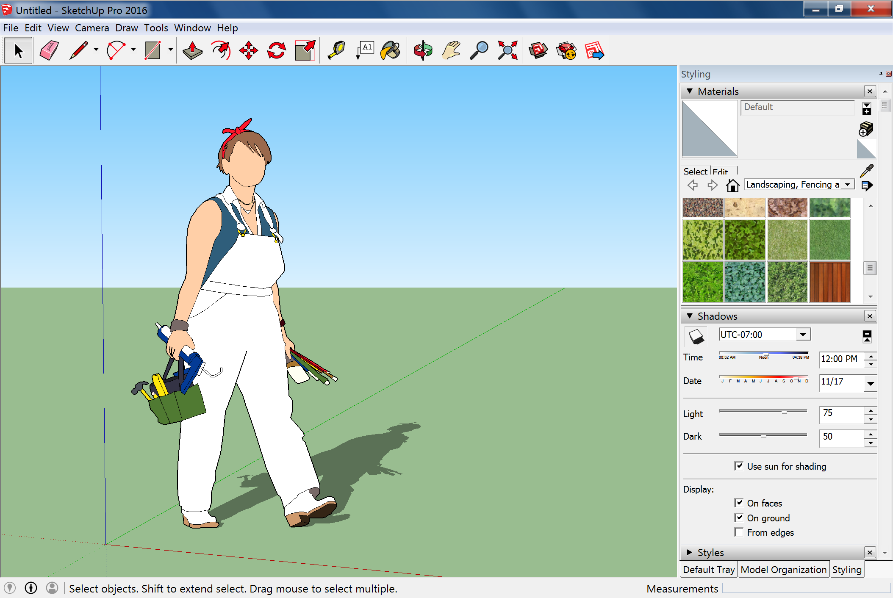Viewport: 893px width, 598px height.
Task: Select the Tape Measure tool
Action: (336, 51)
